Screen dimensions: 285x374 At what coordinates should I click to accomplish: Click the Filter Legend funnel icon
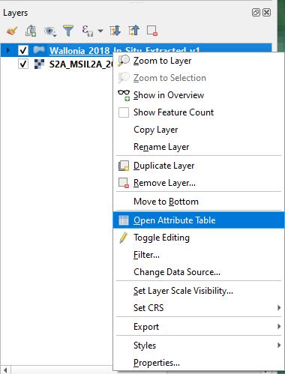(68, 31)
